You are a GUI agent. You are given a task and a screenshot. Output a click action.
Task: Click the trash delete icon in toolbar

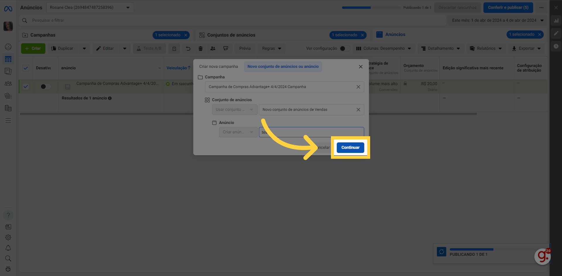tap(201, 49)
